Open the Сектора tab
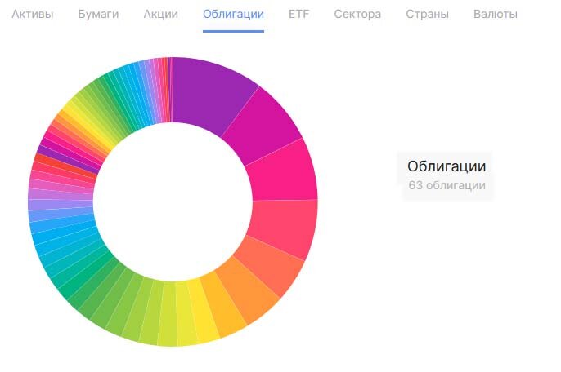The height and width of the screenshot is (372, 561). [357, 15]
